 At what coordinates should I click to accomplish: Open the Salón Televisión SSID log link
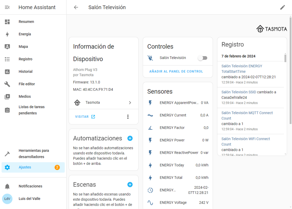pos(239,92)
